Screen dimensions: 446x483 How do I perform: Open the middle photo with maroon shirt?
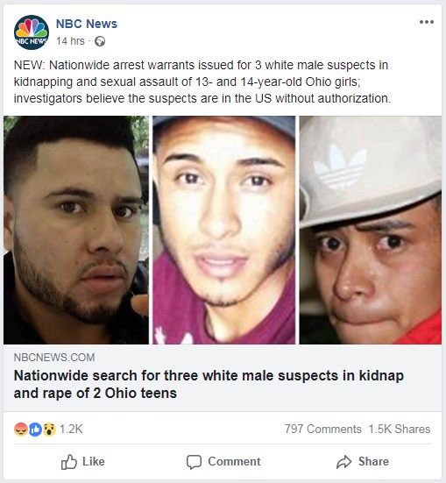[224, 230]
